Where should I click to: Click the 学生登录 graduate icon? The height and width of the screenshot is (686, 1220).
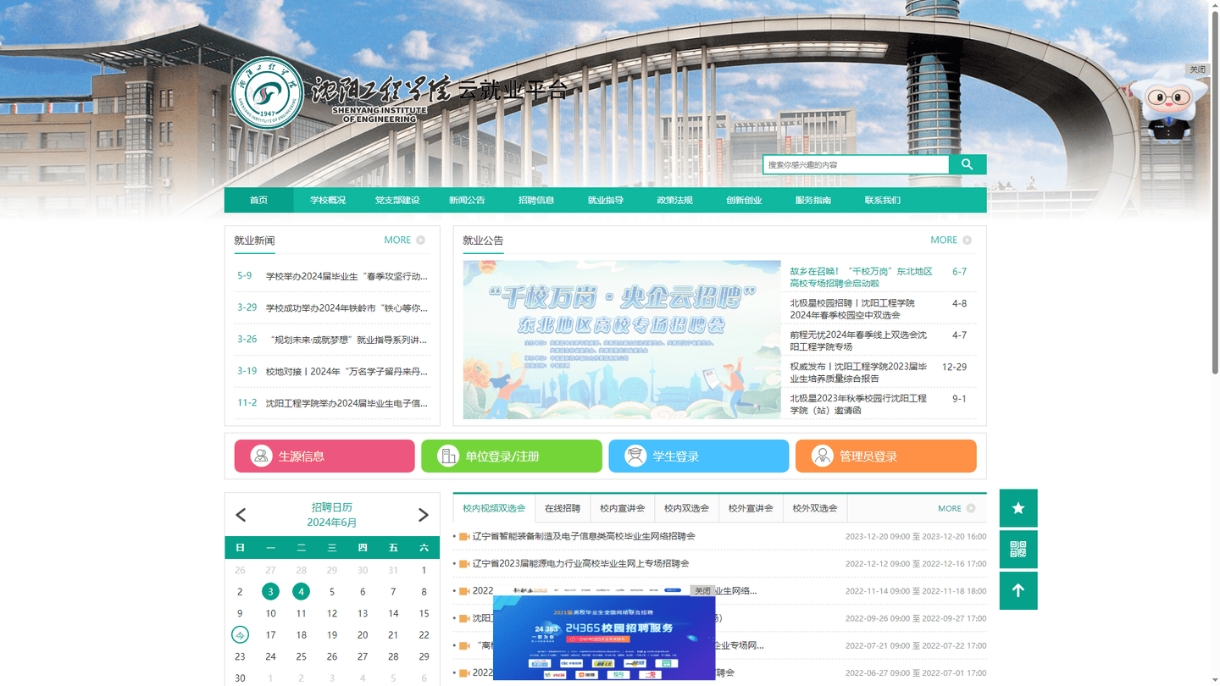coord(635,456)
